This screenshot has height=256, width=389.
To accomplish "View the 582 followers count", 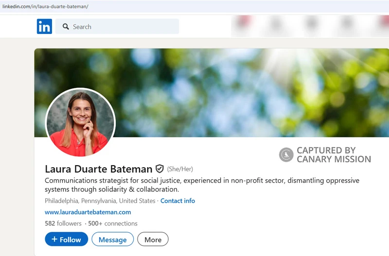I will [63, 223].
